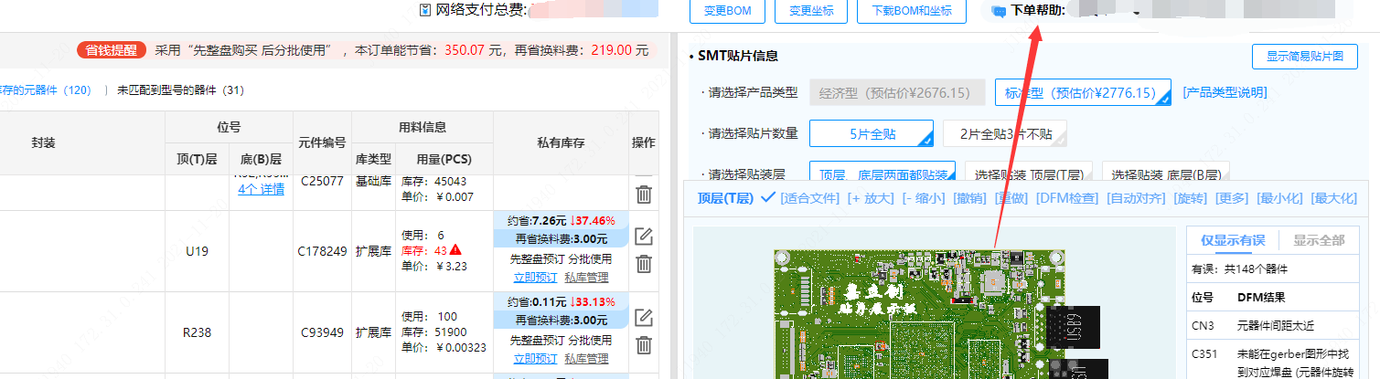Expand the 4个 详情 designator list
Viewport: 1380px width, 379px height.
(x=261, y=189)
